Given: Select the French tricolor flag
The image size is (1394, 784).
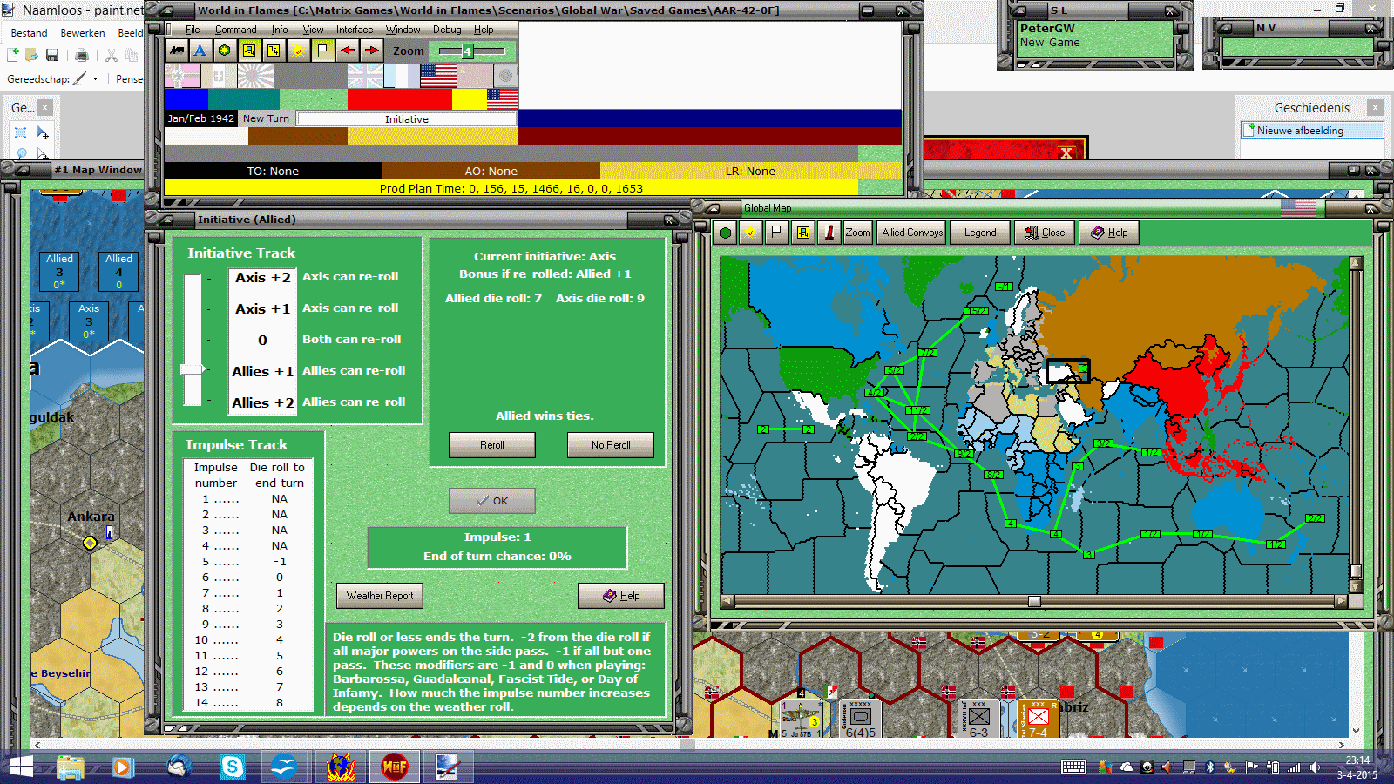Looking at the screenshot, I should click(x=402, y=76).
